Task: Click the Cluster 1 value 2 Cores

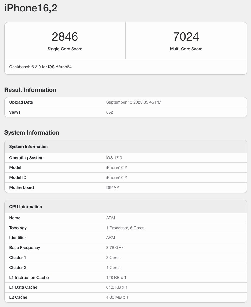Action: 113,258
